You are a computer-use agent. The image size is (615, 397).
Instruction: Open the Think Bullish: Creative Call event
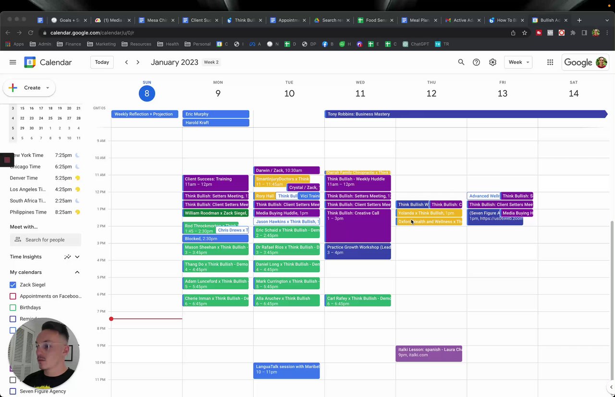358,226
